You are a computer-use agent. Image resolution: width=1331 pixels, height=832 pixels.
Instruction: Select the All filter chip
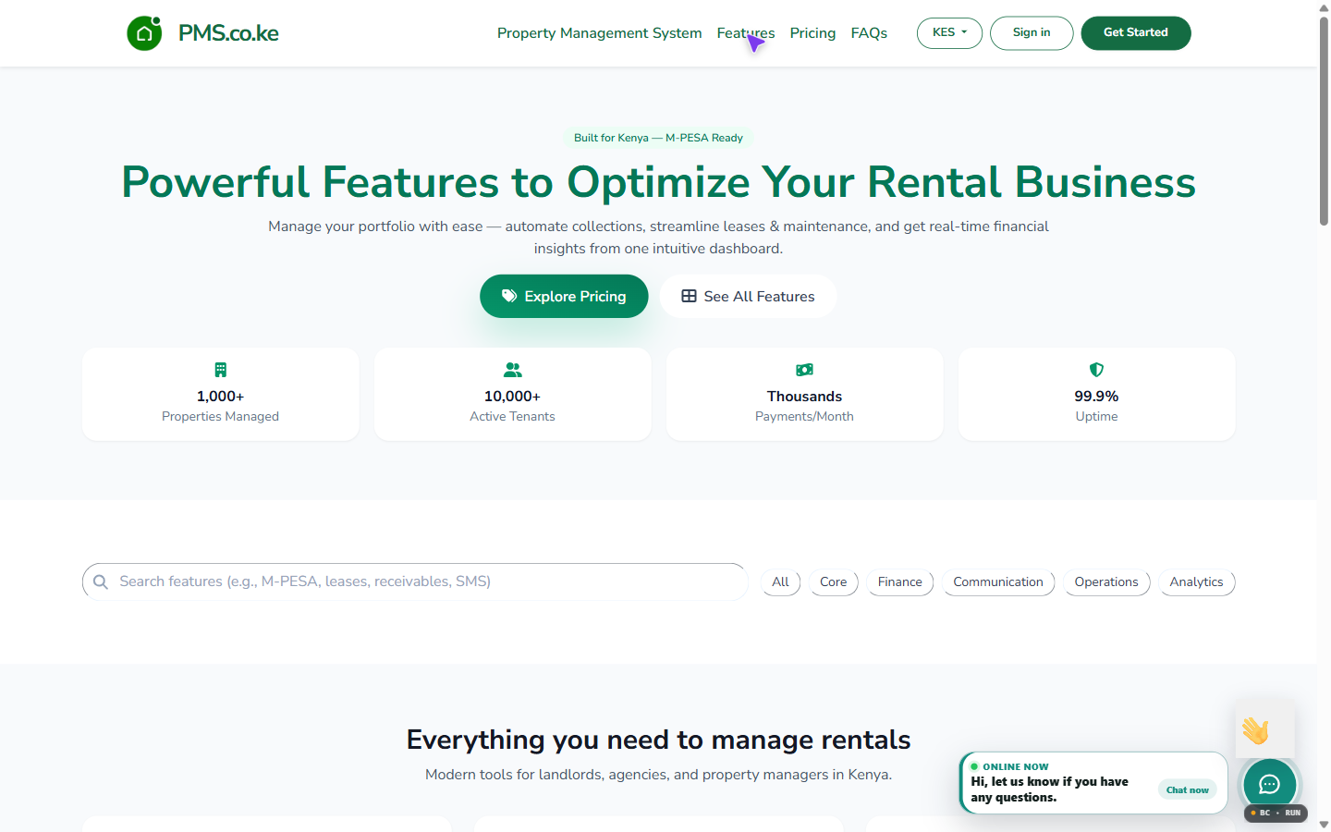pyautogui.click(x=780, y=582)
